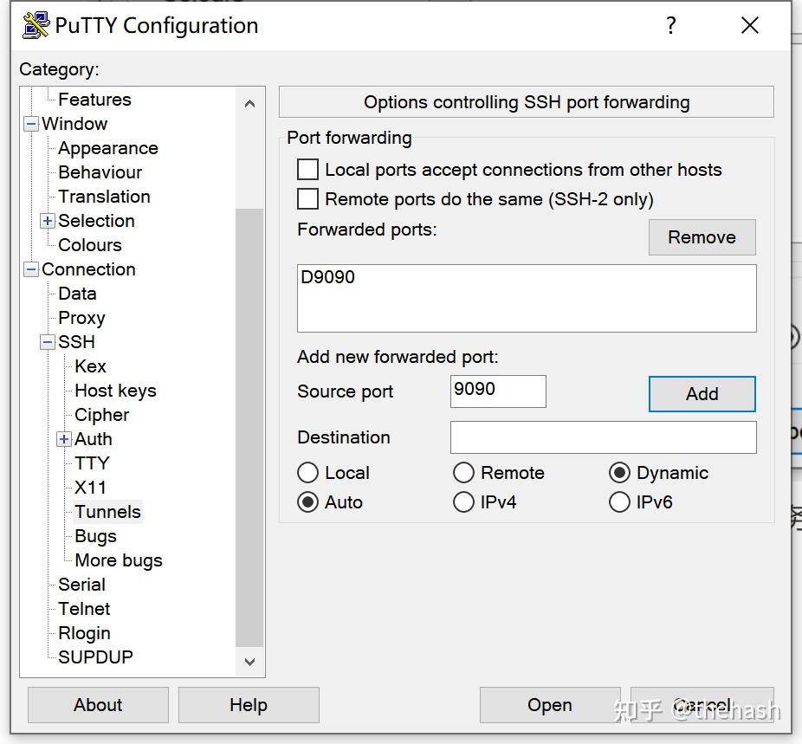Viewport: 802px width, 744px height.
Task: Click the category list scroll up arrow
Action: click(x=249, y=104)
